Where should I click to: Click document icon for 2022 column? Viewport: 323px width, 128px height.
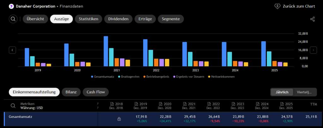coord(209,104)
